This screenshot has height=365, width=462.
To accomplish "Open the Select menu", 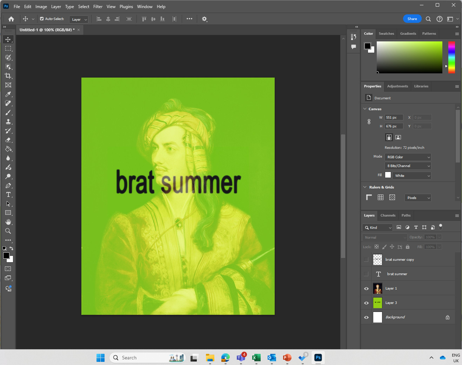I will 83,6.
